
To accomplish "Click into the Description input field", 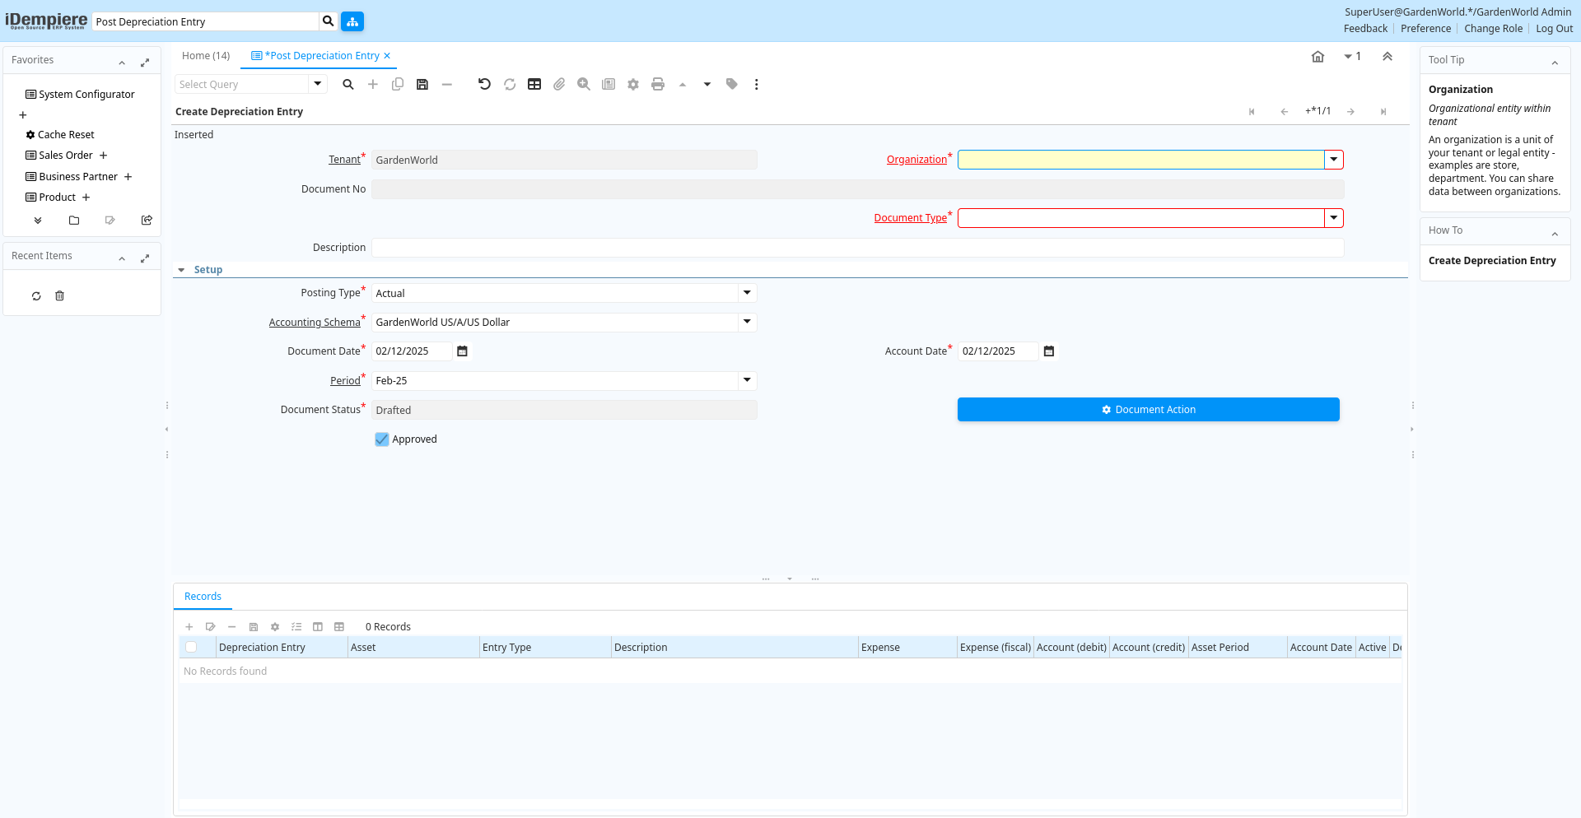I will click(856, 248).
